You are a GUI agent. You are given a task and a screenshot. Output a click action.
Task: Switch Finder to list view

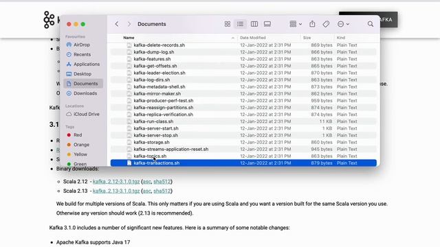tap(240, 24)
